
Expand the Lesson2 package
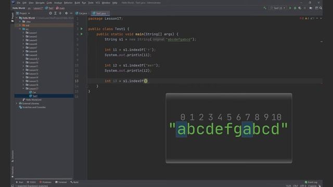click(23, 36)
